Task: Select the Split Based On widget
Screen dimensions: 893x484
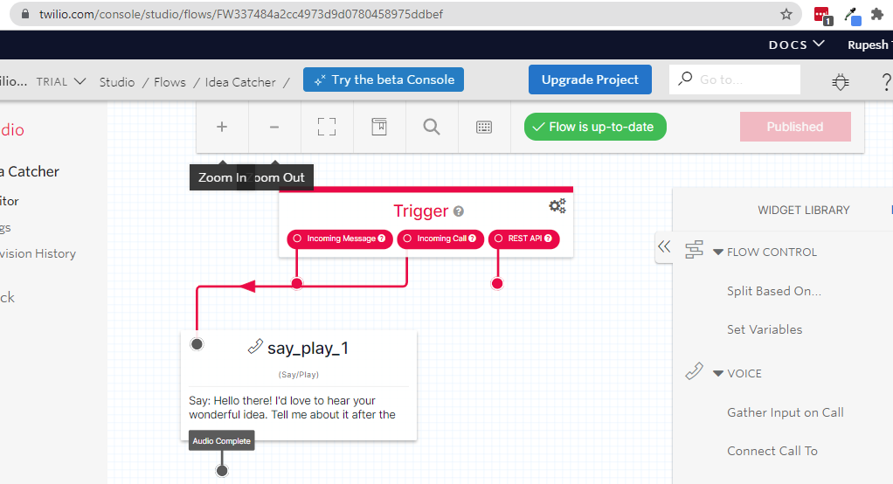Action: click(774, 291)
